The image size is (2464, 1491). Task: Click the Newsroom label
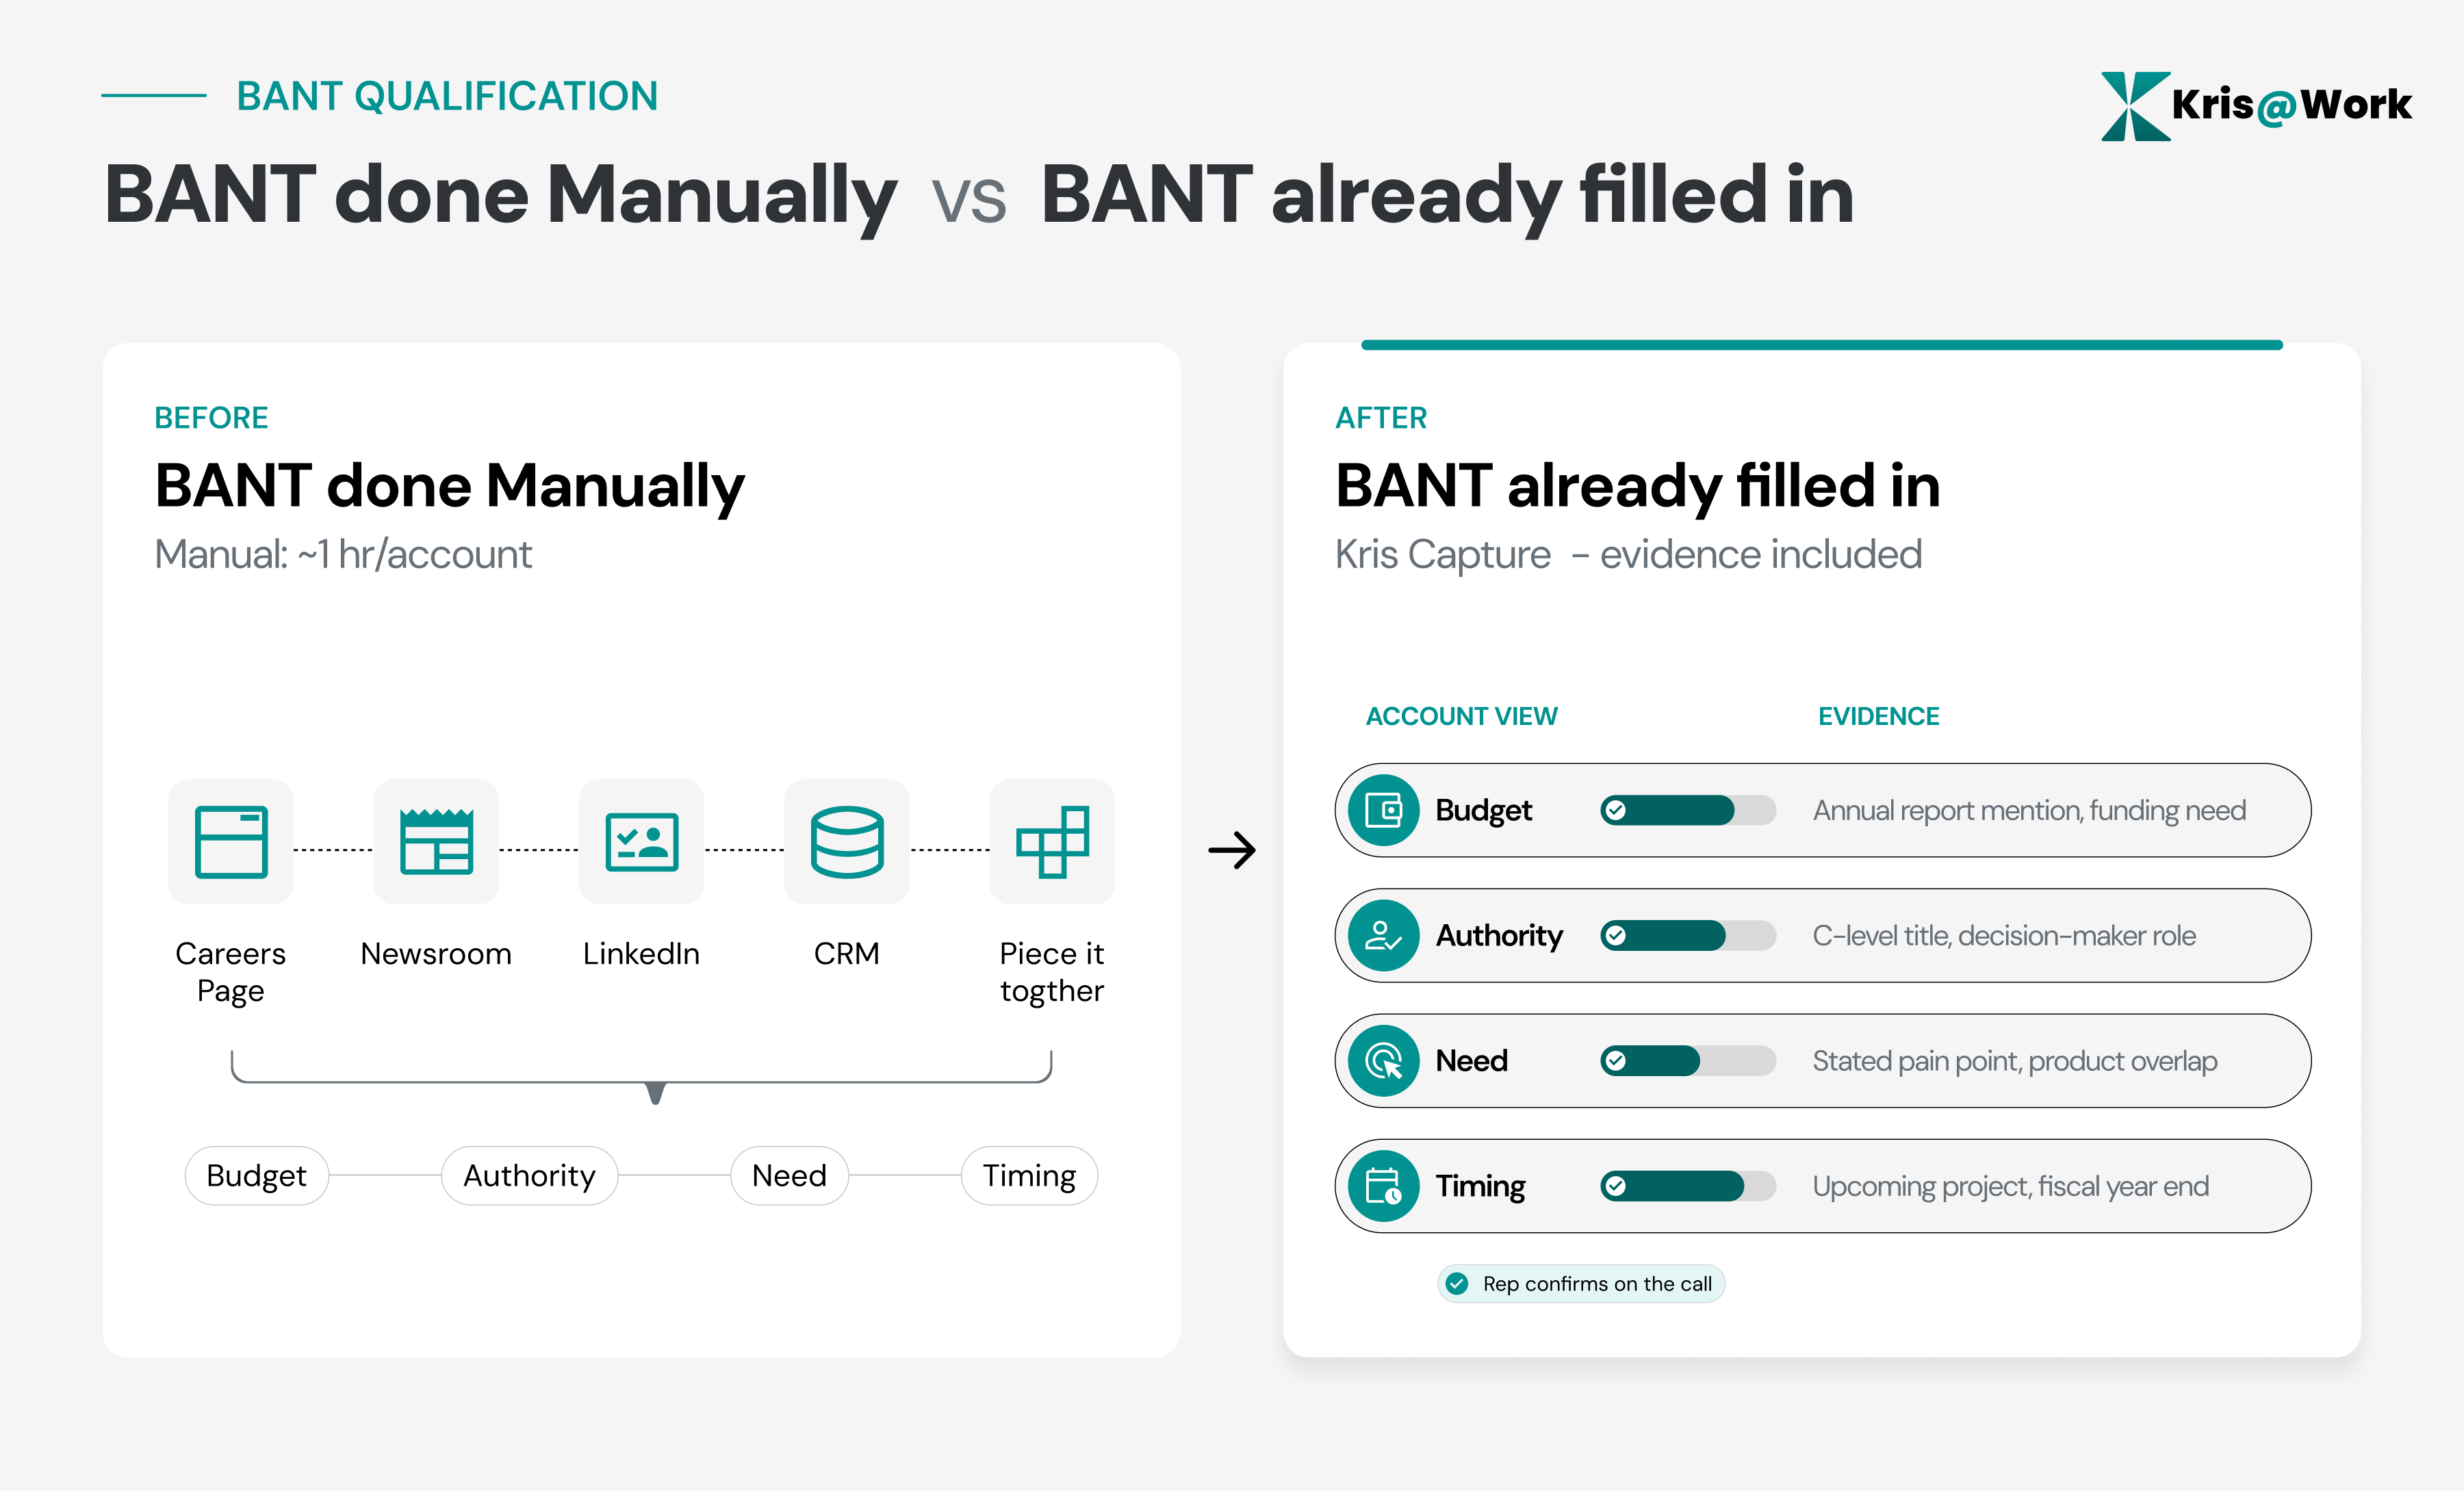436,953
